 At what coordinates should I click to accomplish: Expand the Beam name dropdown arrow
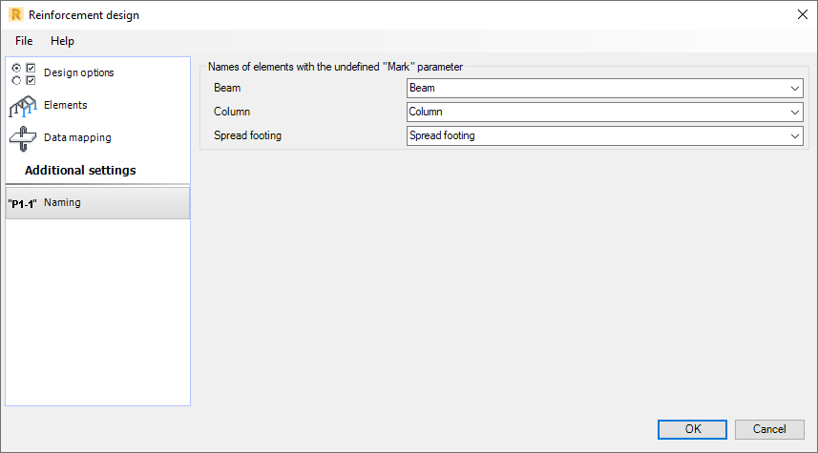[x=795, y=89]
